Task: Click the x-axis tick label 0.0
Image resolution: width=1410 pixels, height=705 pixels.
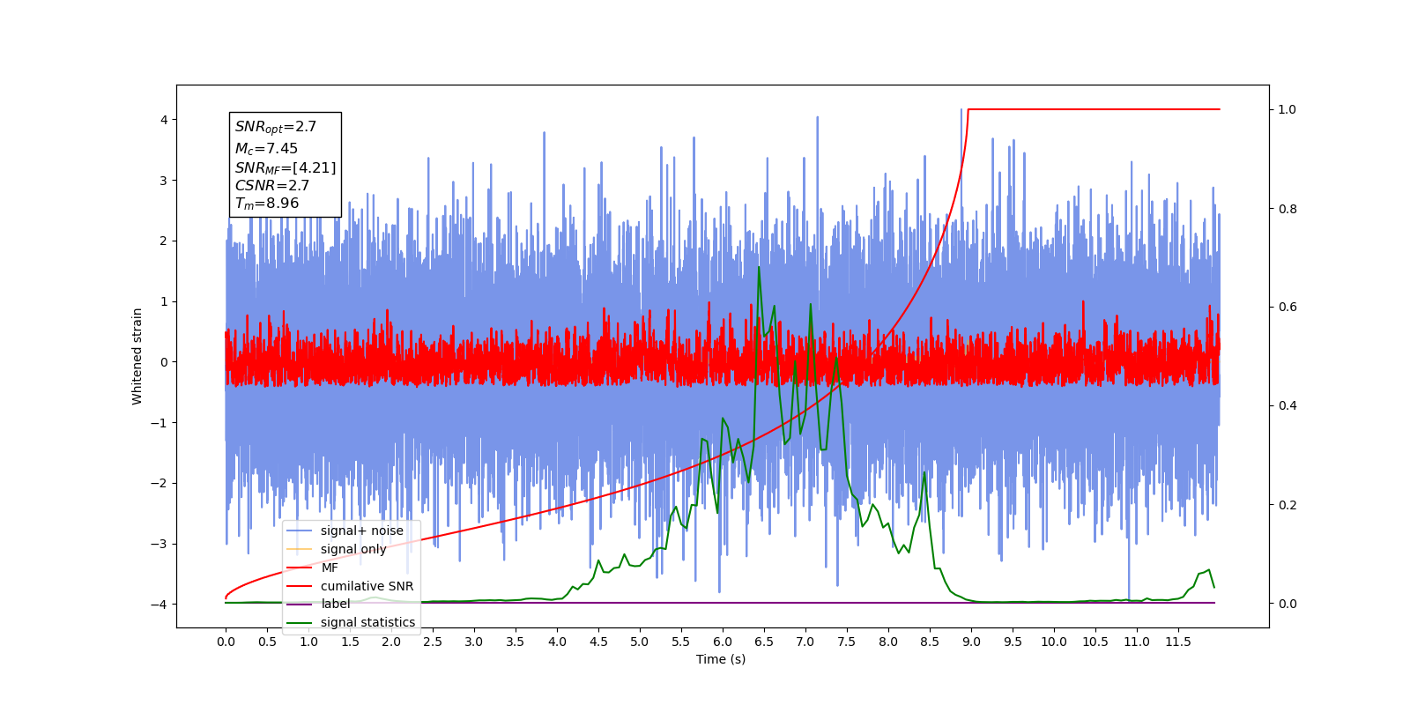Action: coord(226,642)
